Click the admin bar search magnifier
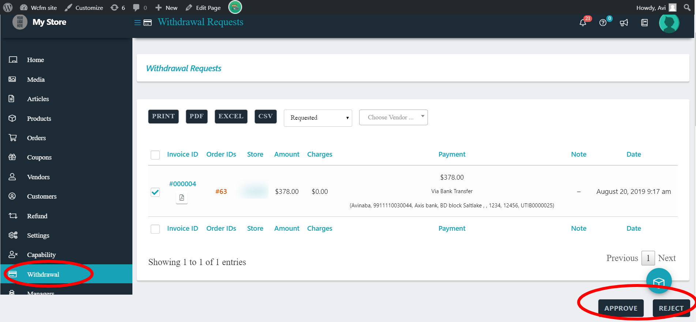The width and height of the screenshot is (696, 322). pos(687,7)
